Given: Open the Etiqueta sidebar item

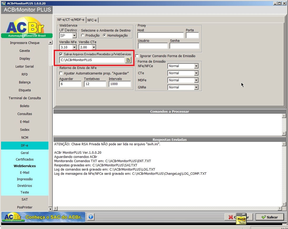Looking at the screenshot, I should click(24, 90).
